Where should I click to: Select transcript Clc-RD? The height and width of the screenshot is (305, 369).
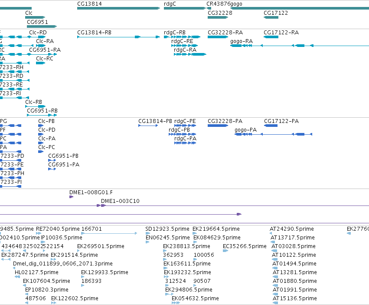pos(38,33)
